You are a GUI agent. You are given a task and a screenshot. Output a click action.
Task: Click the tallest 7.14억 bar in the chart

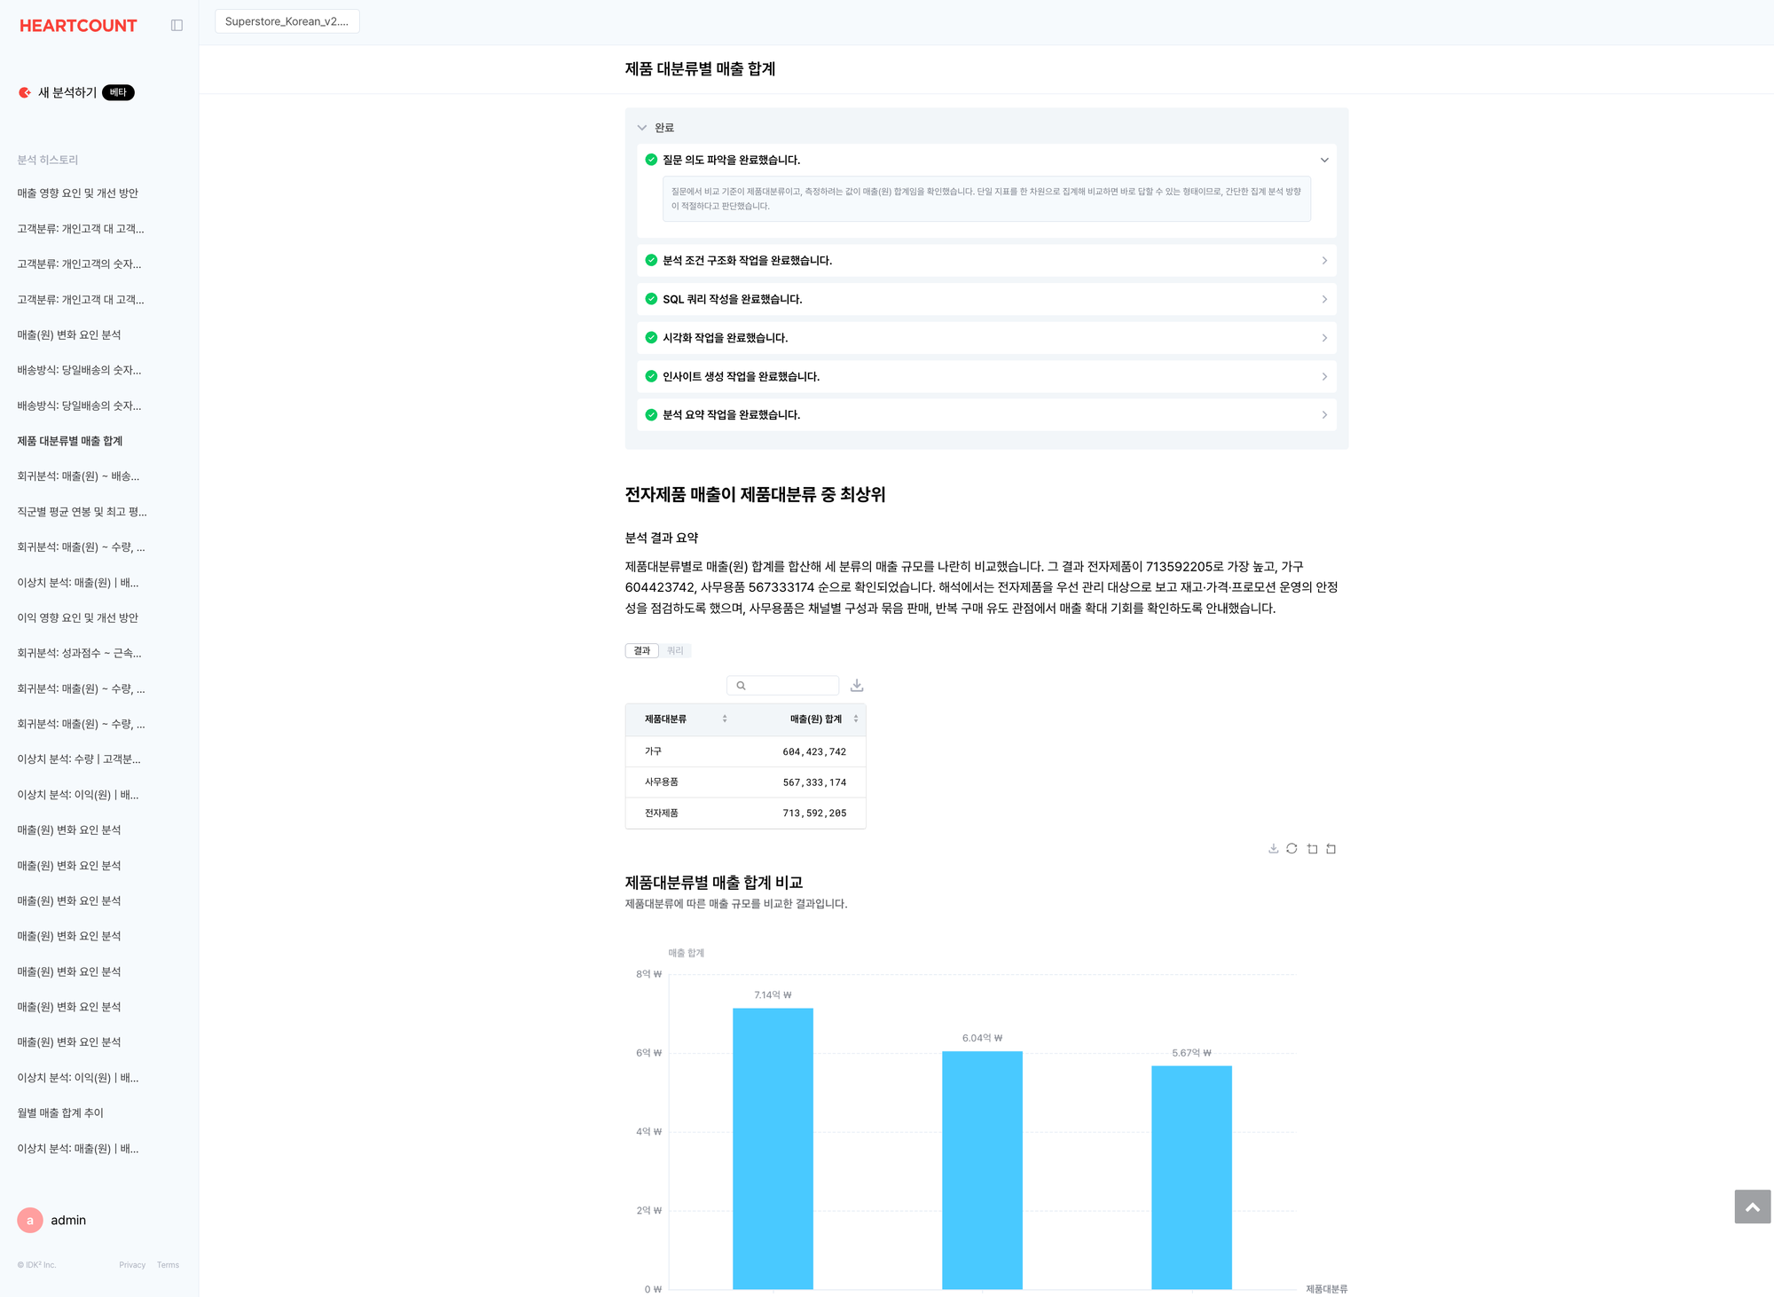coord(773,1147)
